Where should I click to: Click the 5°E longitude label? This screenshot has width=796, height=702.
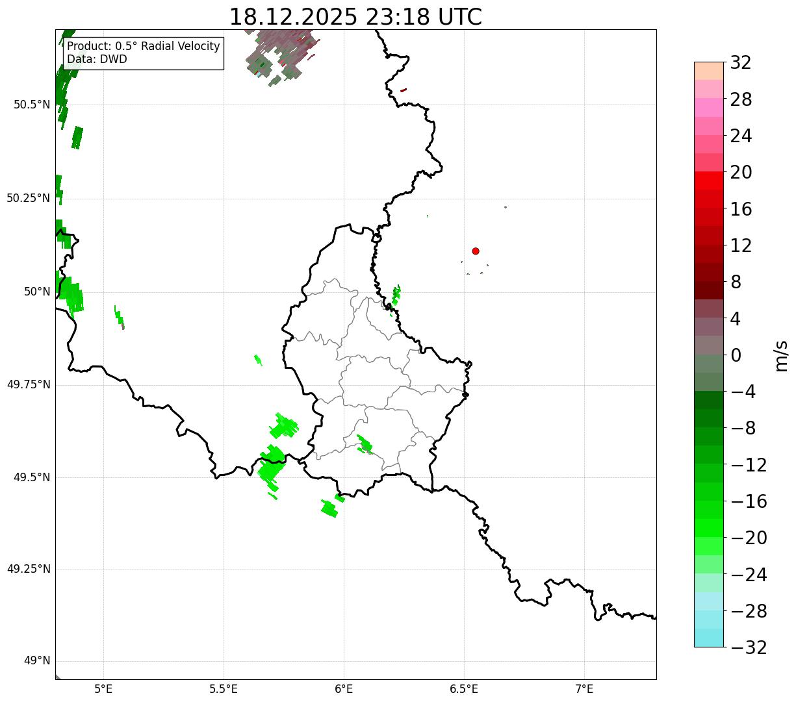(103, 689)
